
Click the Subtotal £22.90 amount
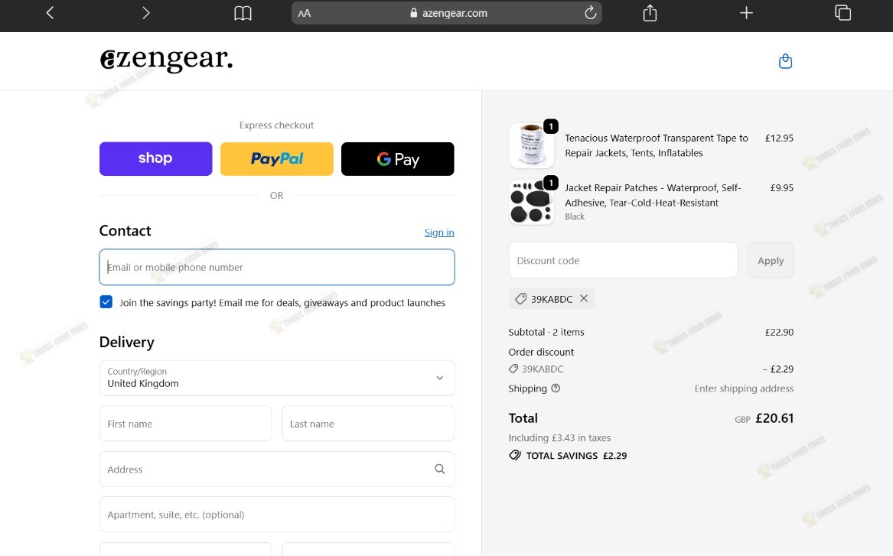click(x=779, y=332)
